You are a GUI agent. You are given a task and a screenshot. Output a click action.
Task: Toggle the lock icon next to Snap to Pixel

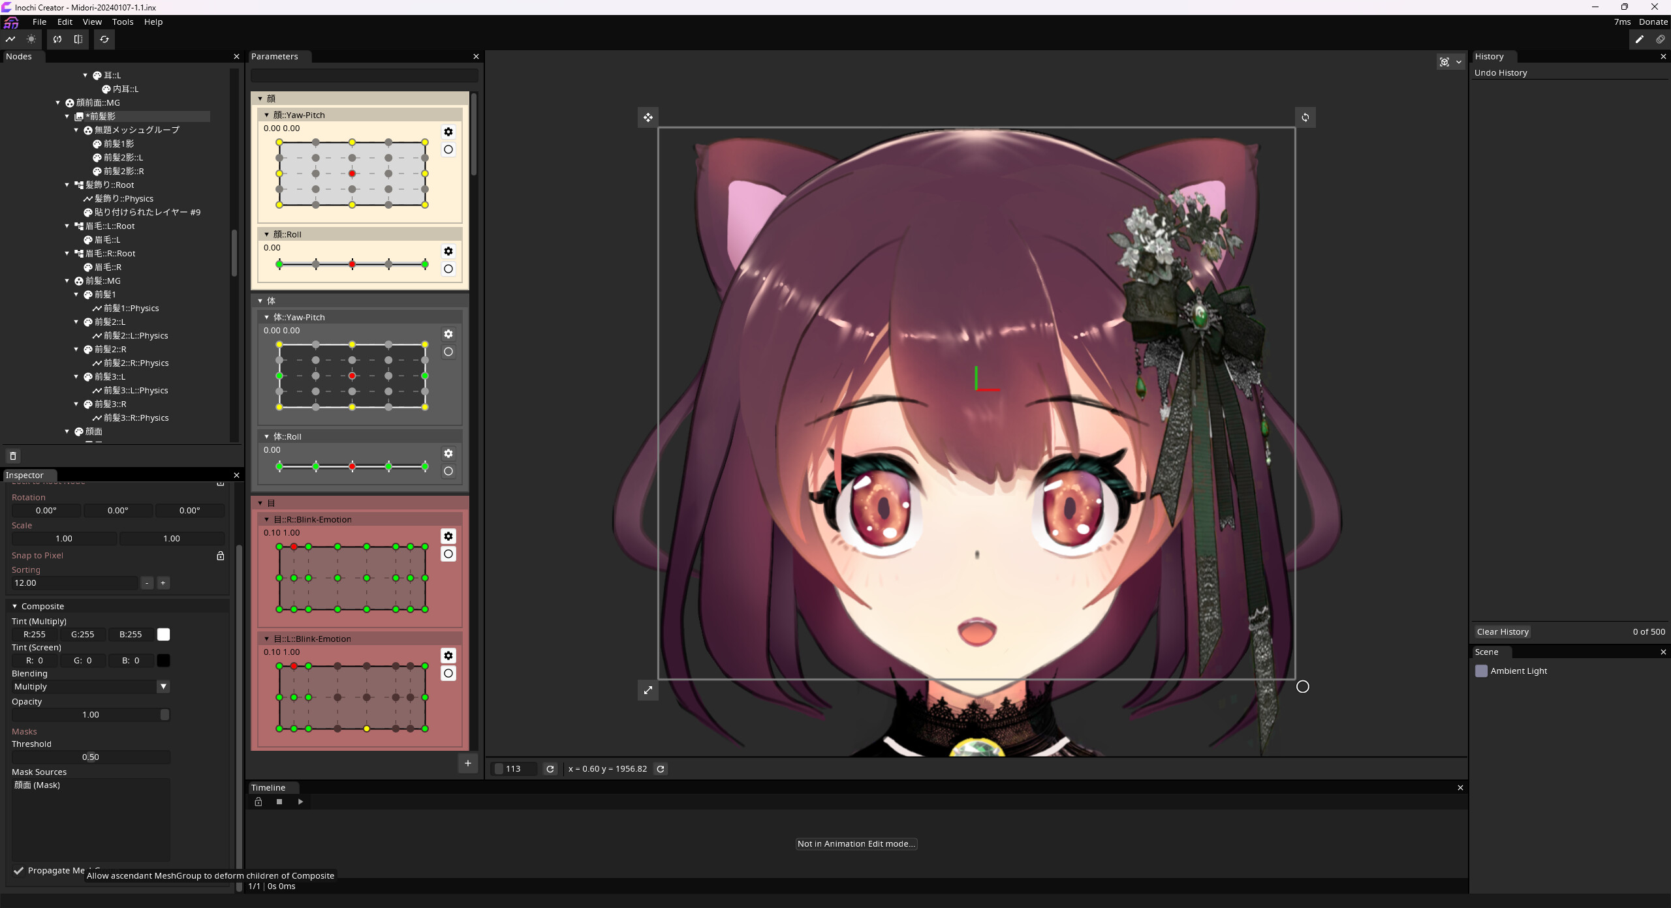[220, 555]
